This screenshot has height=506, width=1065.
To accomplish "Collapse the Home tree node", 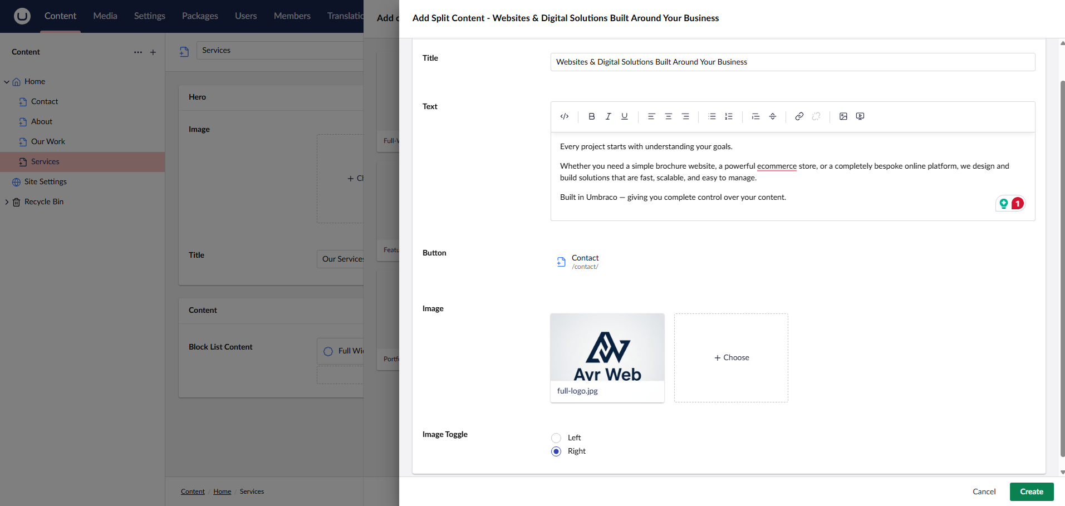I will point(7,82).
